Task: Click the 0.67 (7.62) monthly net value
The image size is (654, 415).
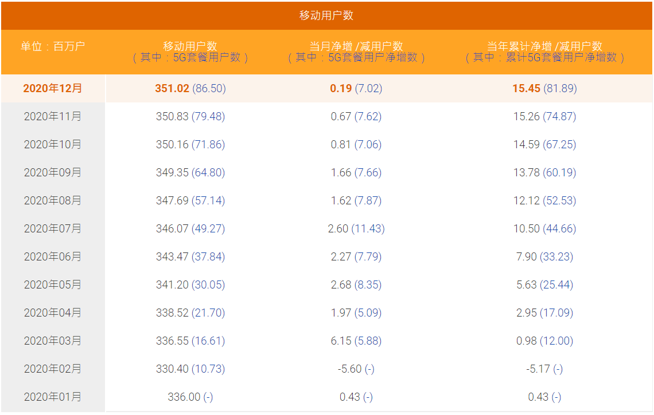Action: pos(356,116)
